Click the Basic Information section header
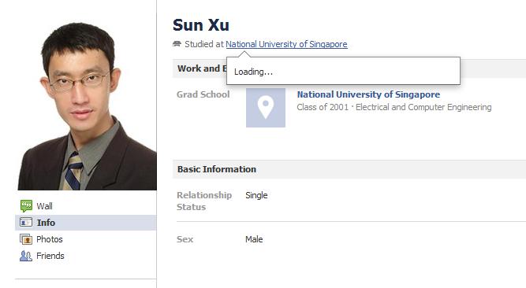Image resolution: width=526 pixels, height=288 pixels. (349, 169)
